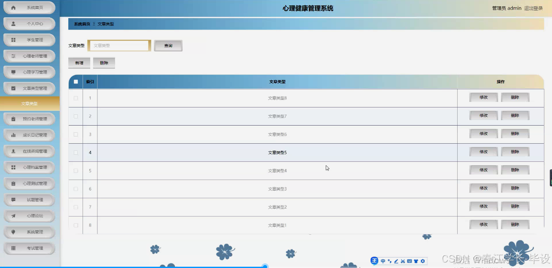
Task: Click the grid icon beside 心理档案管理
Action: pyautogui.click(x=13, y=167)
